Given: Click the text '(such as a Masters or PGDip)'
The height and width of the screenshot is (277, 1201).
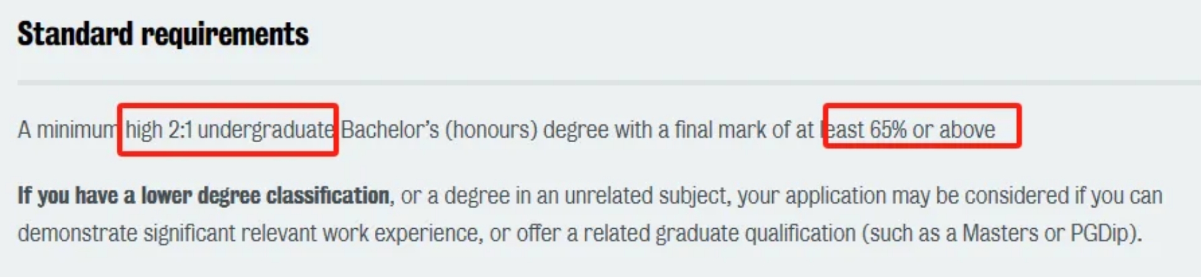Looking at the screenshot, I should tap(1001, 234).
